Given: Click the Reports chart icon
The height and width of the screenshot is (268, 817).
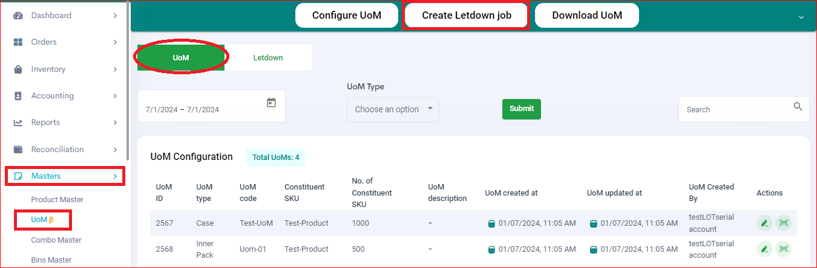Looking at the screenshot, I should pyautogui.click(x=18, y=123).
